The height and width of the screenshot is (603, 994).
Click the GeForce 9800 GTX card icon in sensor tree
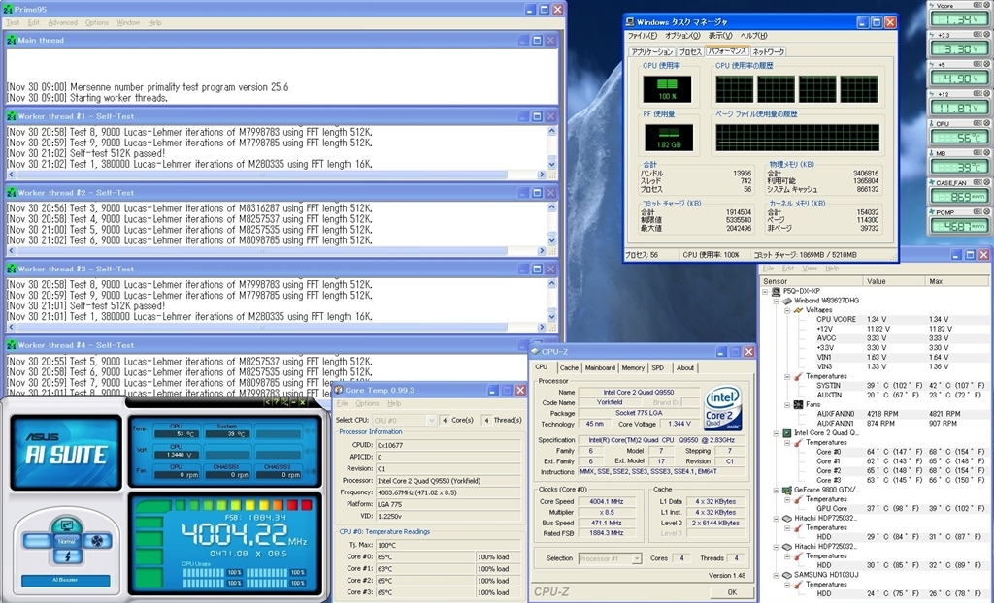click(x=787, y=490)
